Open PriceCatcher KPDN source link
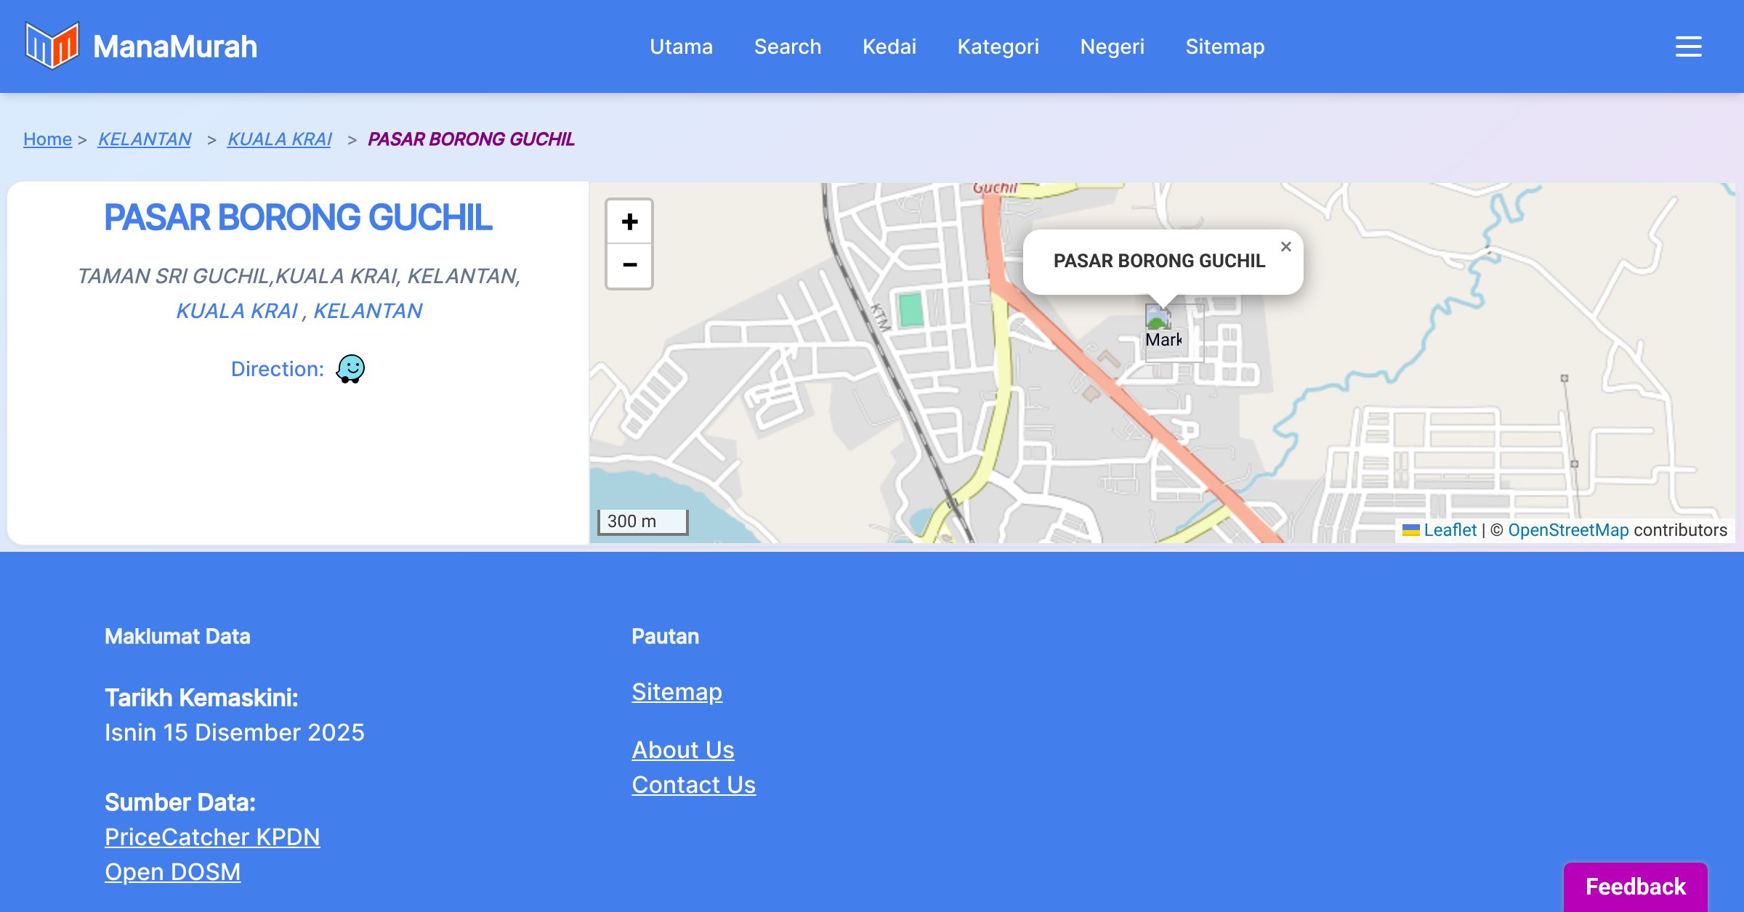This screenshot has width=1744, height=912. tap(212, 837)
